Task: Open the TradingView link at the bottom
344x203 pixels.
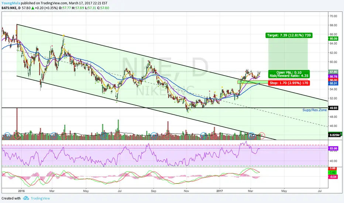Action: pos(40,199)
